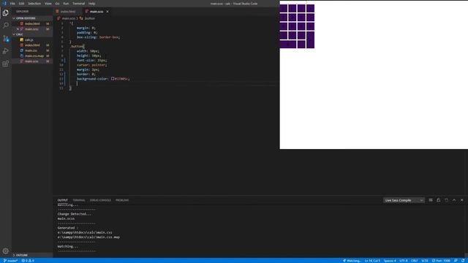Open the feedback icon in status bar
The image size is (468, 263).
click(x=456, y=261)
